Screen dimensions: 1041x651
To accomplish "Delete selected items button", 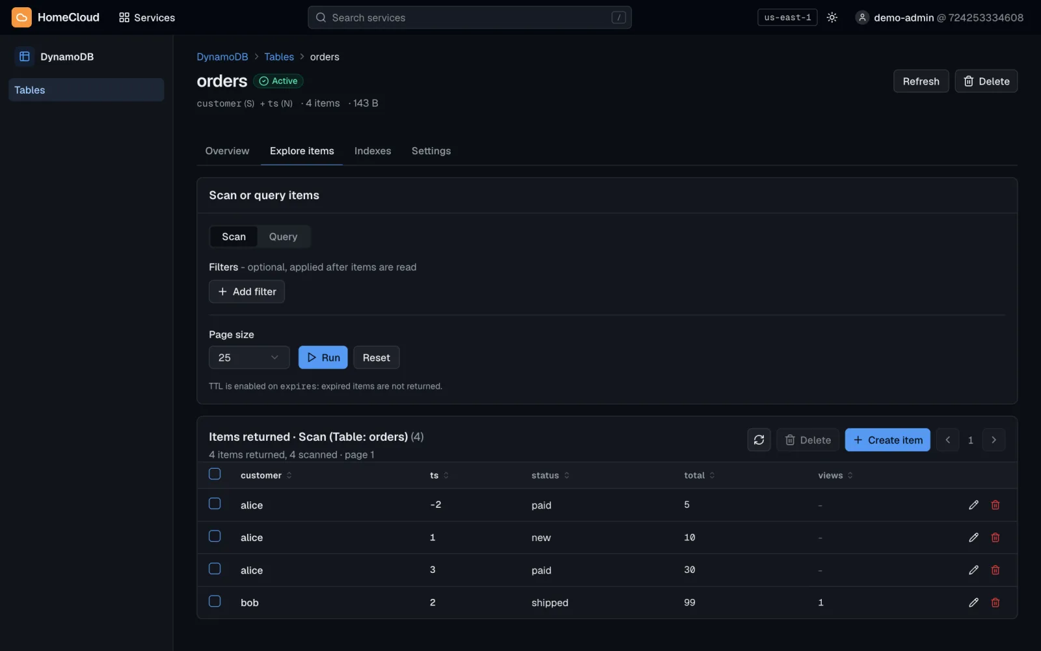I will pyautogui.click(x=807, y=440).
